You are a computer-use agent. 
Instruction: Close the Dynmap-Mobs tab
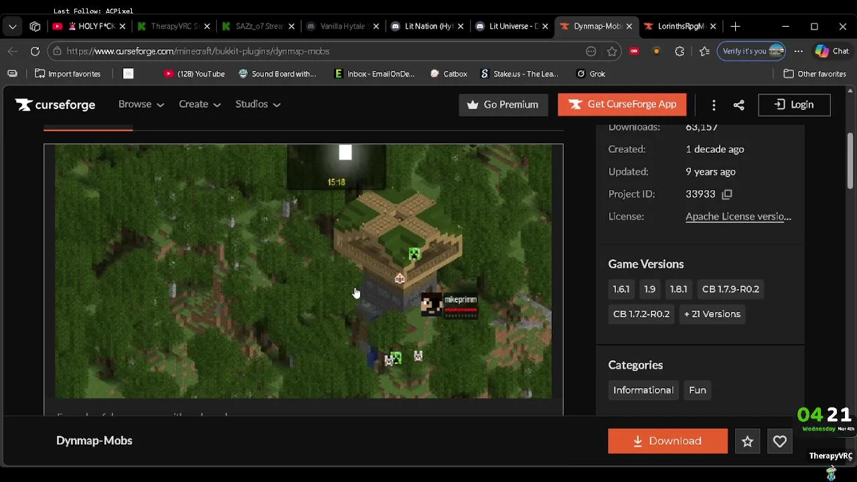pos(629,26)
